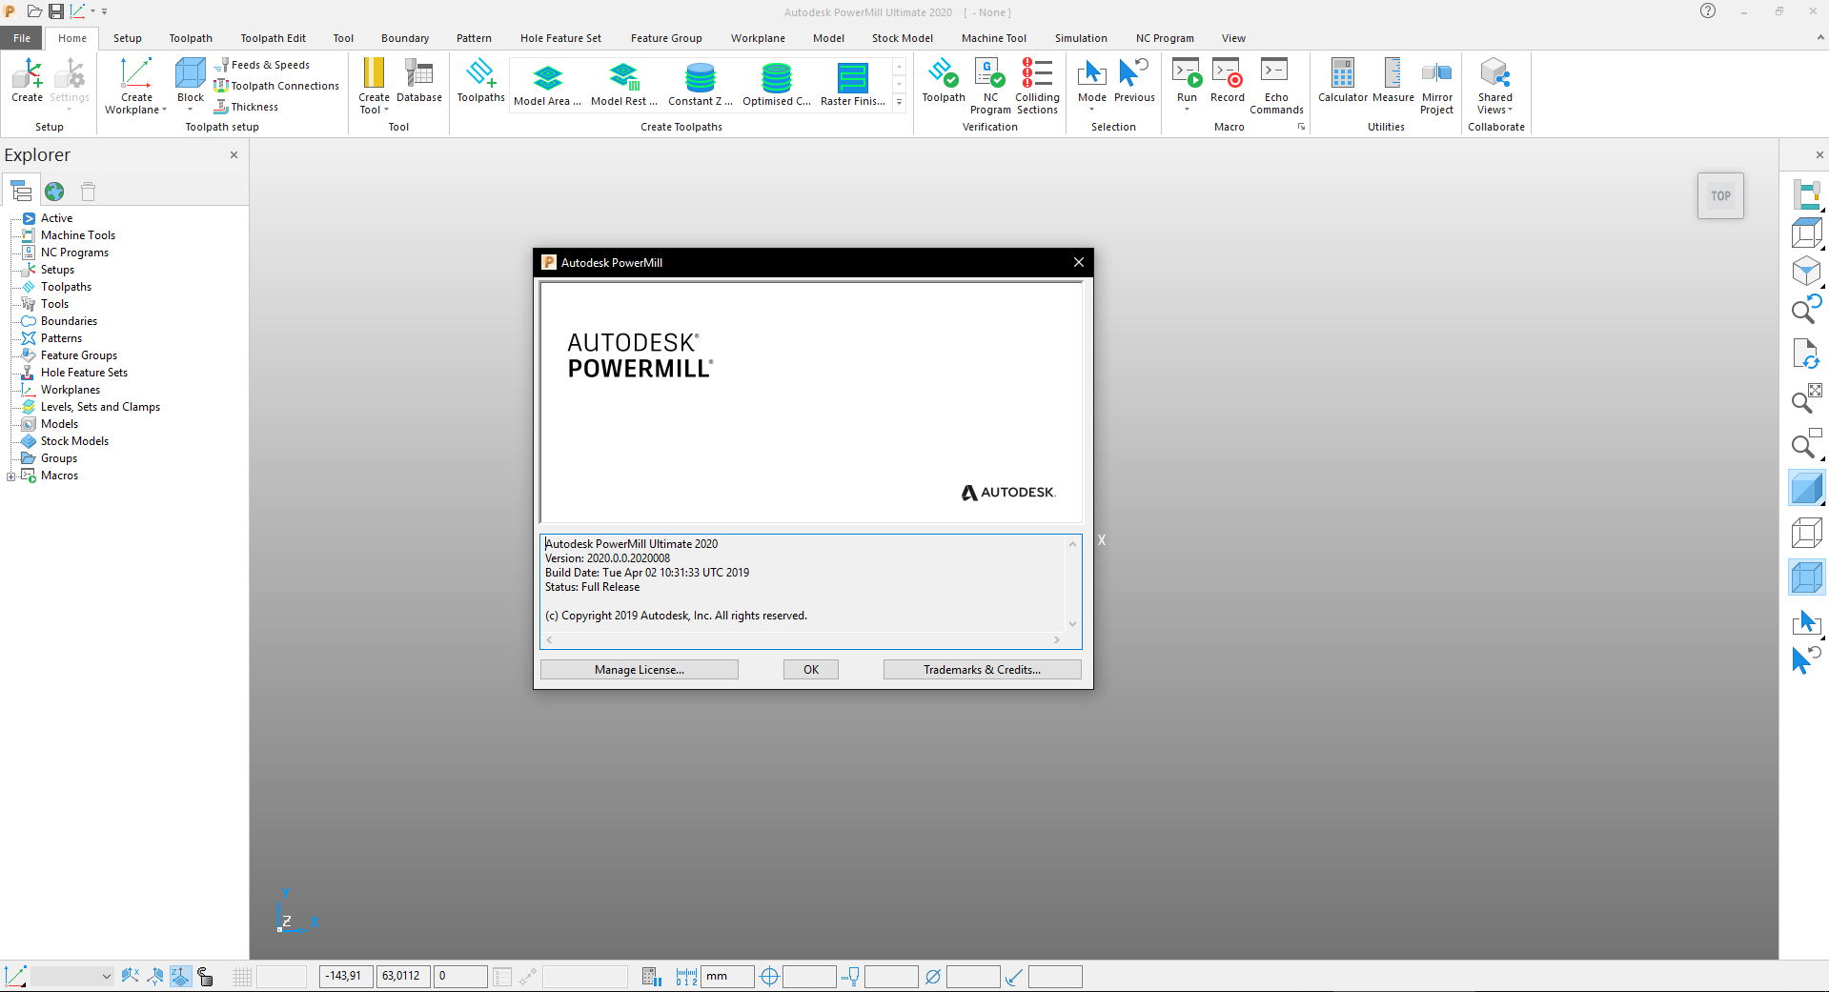Screen dimensions: 1829x992
Task: Choose Model Rest Area toolpath
Action: [x=624, y=84]
